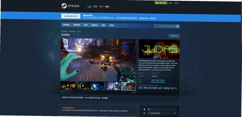Click the 动作 tag
Viewport: 242px width, 117px height.
click(140, 88)
